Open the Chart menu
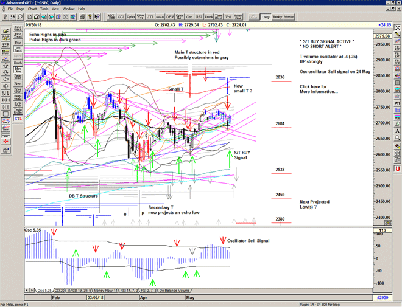This screenshot has height=307, width=402. click(32, 9)
